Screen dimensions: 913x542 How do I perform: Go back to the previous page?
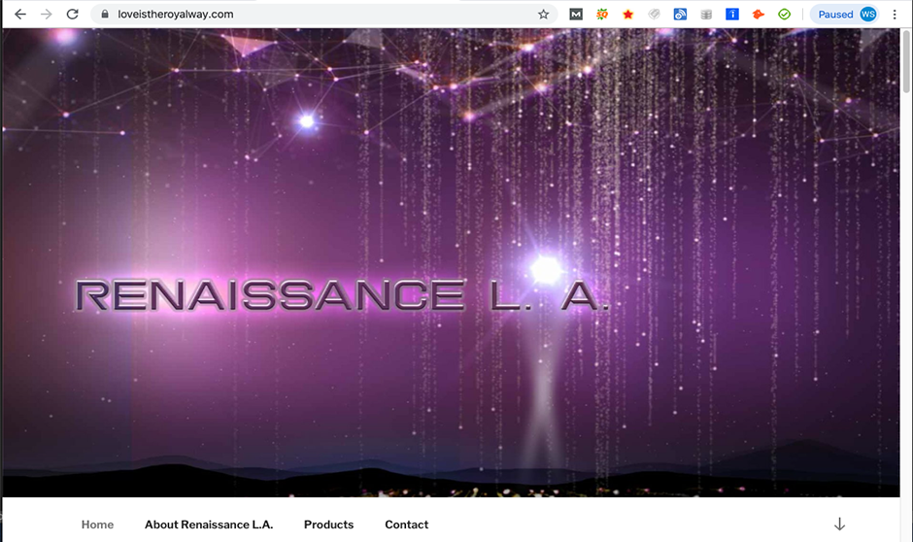pyautogui.click(x=19, y=14)
